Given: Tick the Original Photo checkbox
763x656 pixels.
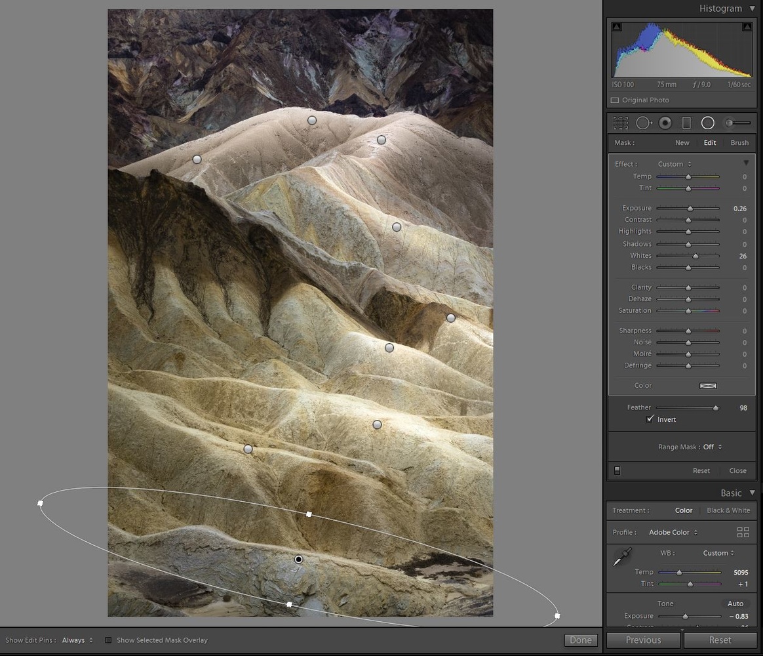Looking at the screenshot, I should [615, 100].
